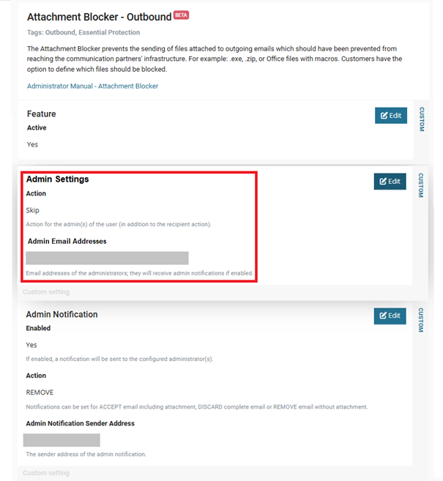Select the CUSTOM label beside Feature section

point(422,119)
